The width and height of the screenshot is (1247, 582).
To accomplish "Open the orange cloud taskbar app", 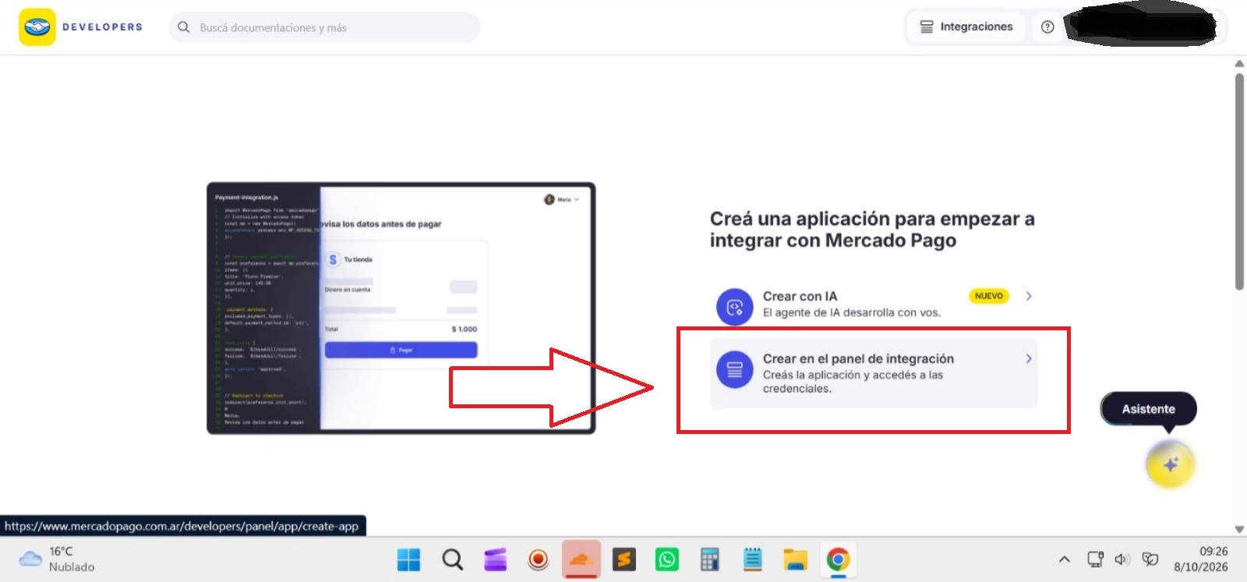I will (x=581, y=559).
